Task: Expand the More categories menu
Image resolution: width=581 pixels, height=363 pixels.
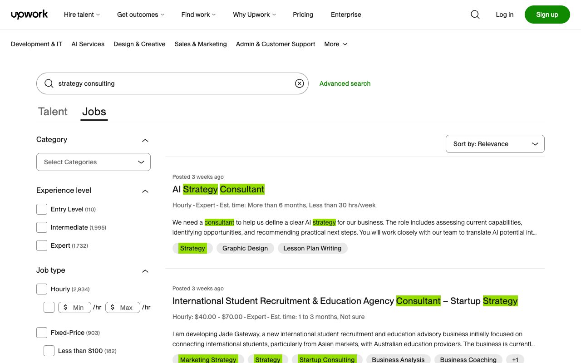Action: (336, 44)
